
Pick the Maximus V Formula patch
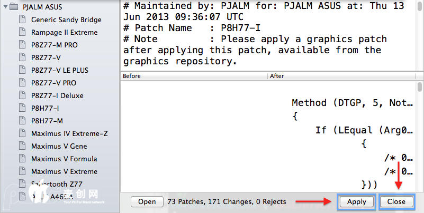[x=64, y=159]
